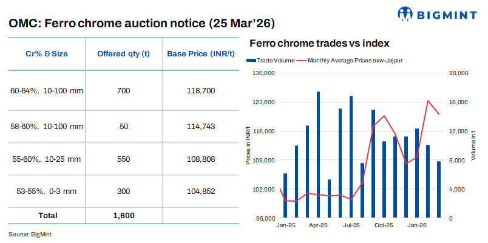Click the blue Trade Volume legend swatch
488x243 pixels.
252,61
